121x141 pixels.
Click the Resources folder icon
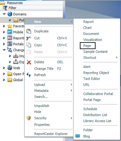2,3
